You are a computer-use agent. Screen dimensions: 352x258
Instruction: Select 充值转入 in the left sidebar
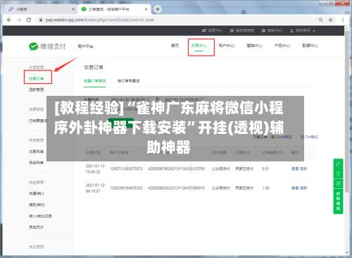pyautogui.click(x=37, y=193)
